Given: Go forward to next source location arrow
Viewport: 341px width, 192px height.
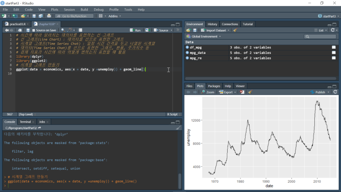Looking at the screenshot, I should [x=11, y=30].
